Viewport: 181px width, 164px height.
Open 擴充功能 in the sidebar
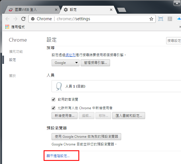tap(16, 52)
